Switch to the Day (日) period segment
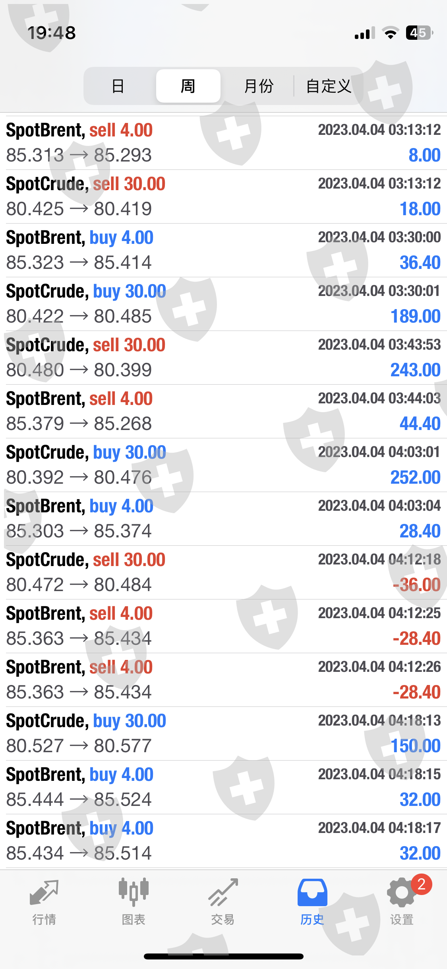Image resolution: width=447 pixels, height=969 pixels. 118,86
